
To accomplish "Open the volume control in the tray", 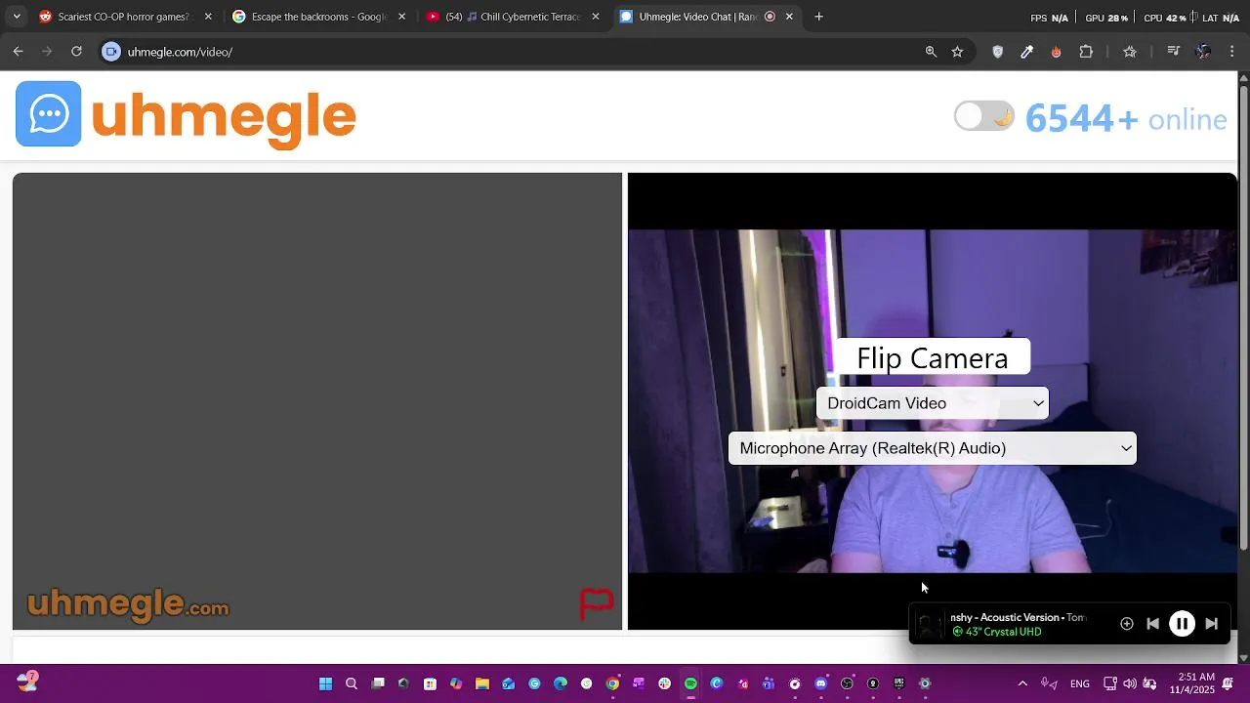I will (1130, 683).
